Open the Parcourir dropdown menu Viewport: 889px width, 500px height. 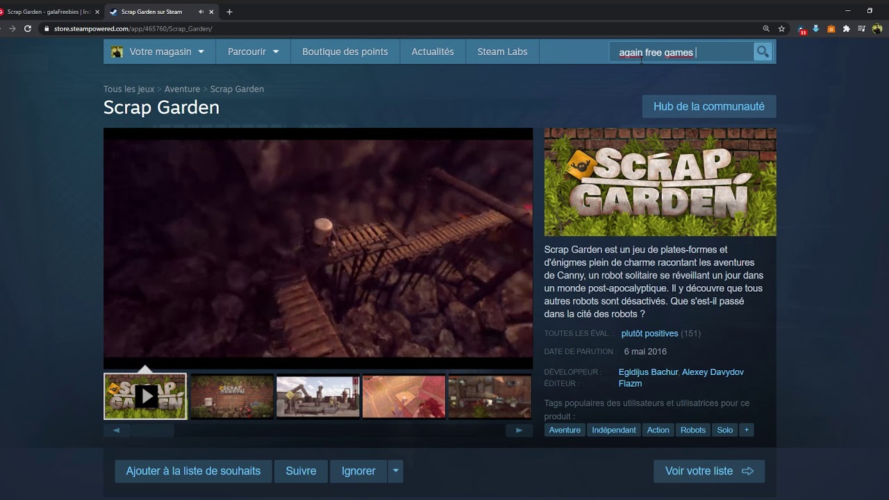pos(253,51)
